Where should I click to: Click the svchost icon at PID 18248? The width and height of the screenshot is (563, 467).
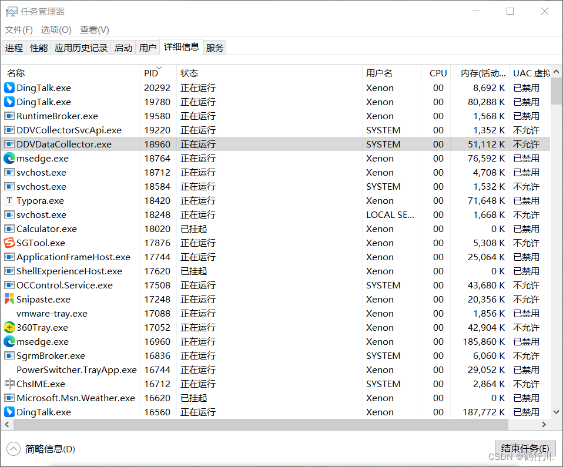point(9,214)
